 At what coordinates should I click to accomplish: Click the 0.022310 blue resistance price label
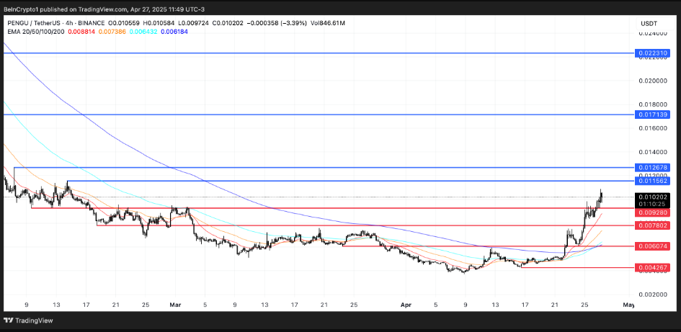[653, 53]
